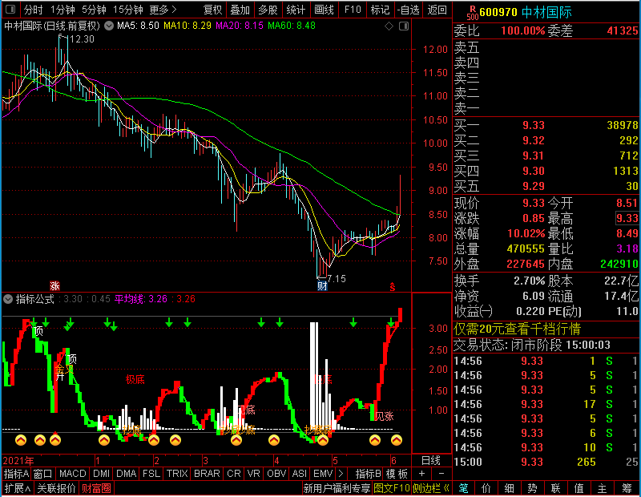Select the 筹 tab in the side panel
The width and height of the screenshot is (641, 497).
click(x=627, y=488)
